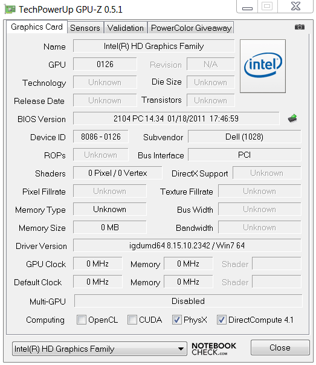Click the Driver Version field
The height and width of the screenshot is (365, 316).
click(x=187, y=245)
